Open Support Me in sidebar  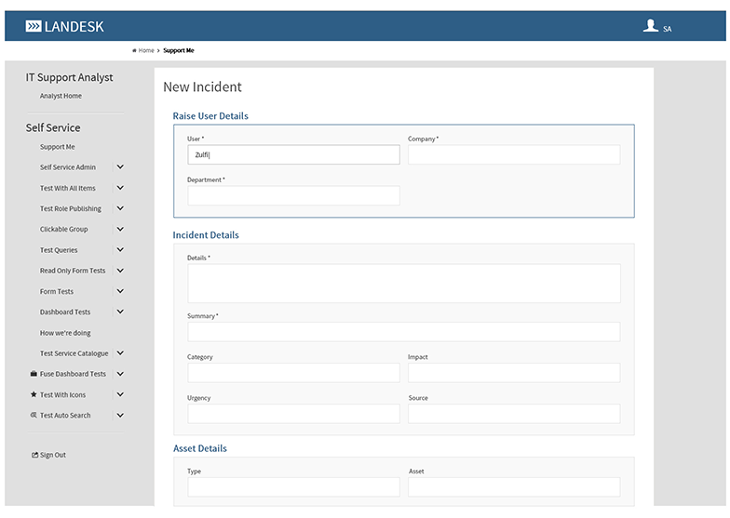(x=58, y=147)
